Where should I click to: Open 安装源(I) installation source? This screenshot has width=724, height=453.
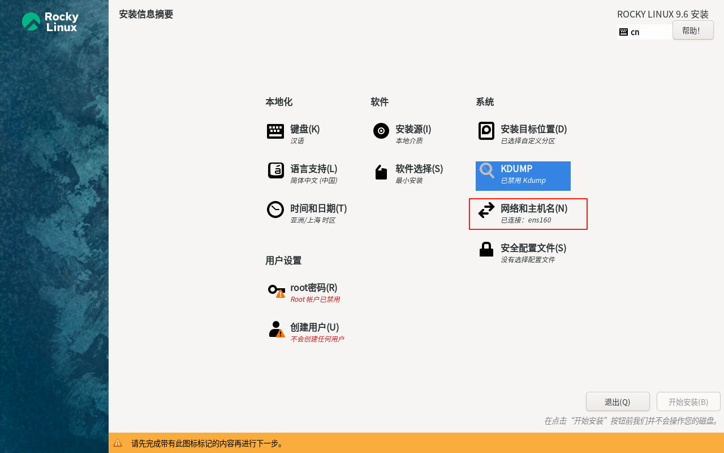413,129
